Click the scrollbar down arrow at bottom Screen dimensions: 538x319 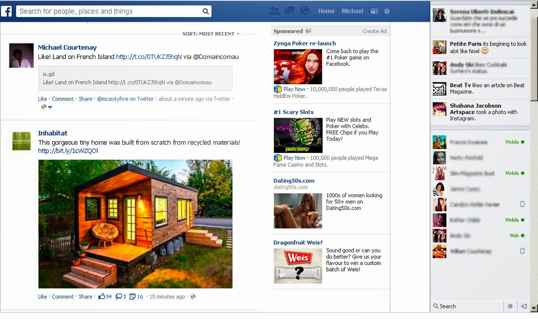(x=534, y=308)
